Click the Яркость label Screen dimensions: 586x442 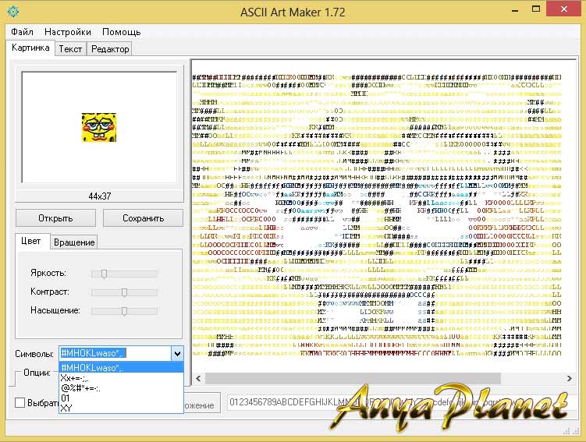[48, 273]
